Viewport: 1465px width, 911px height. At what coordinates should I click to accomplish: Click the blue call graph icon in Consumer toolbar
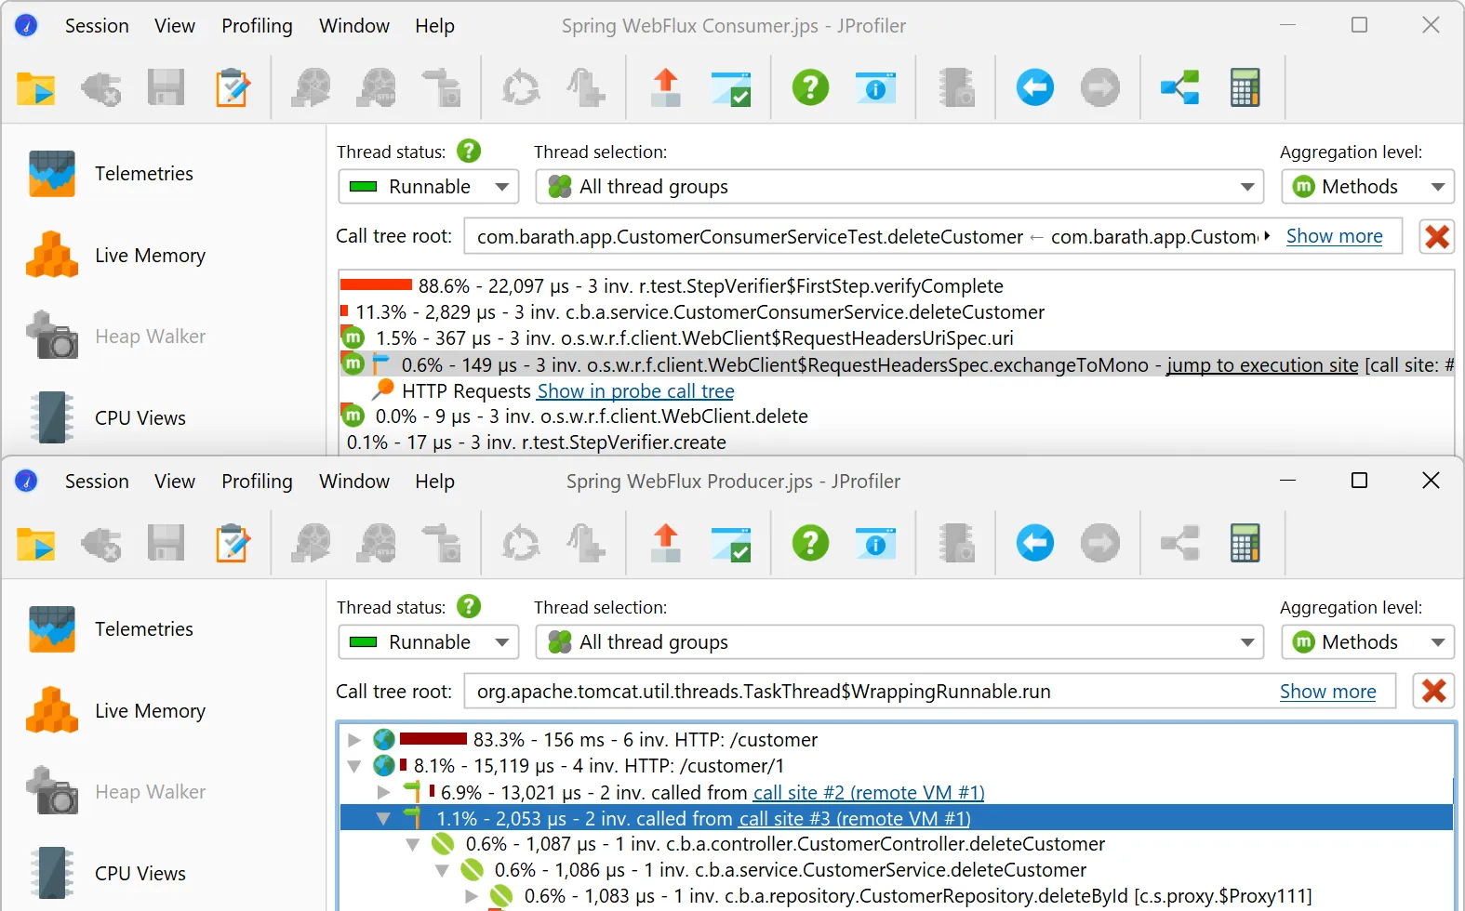pyautogui.click(x=1179, y=88)
